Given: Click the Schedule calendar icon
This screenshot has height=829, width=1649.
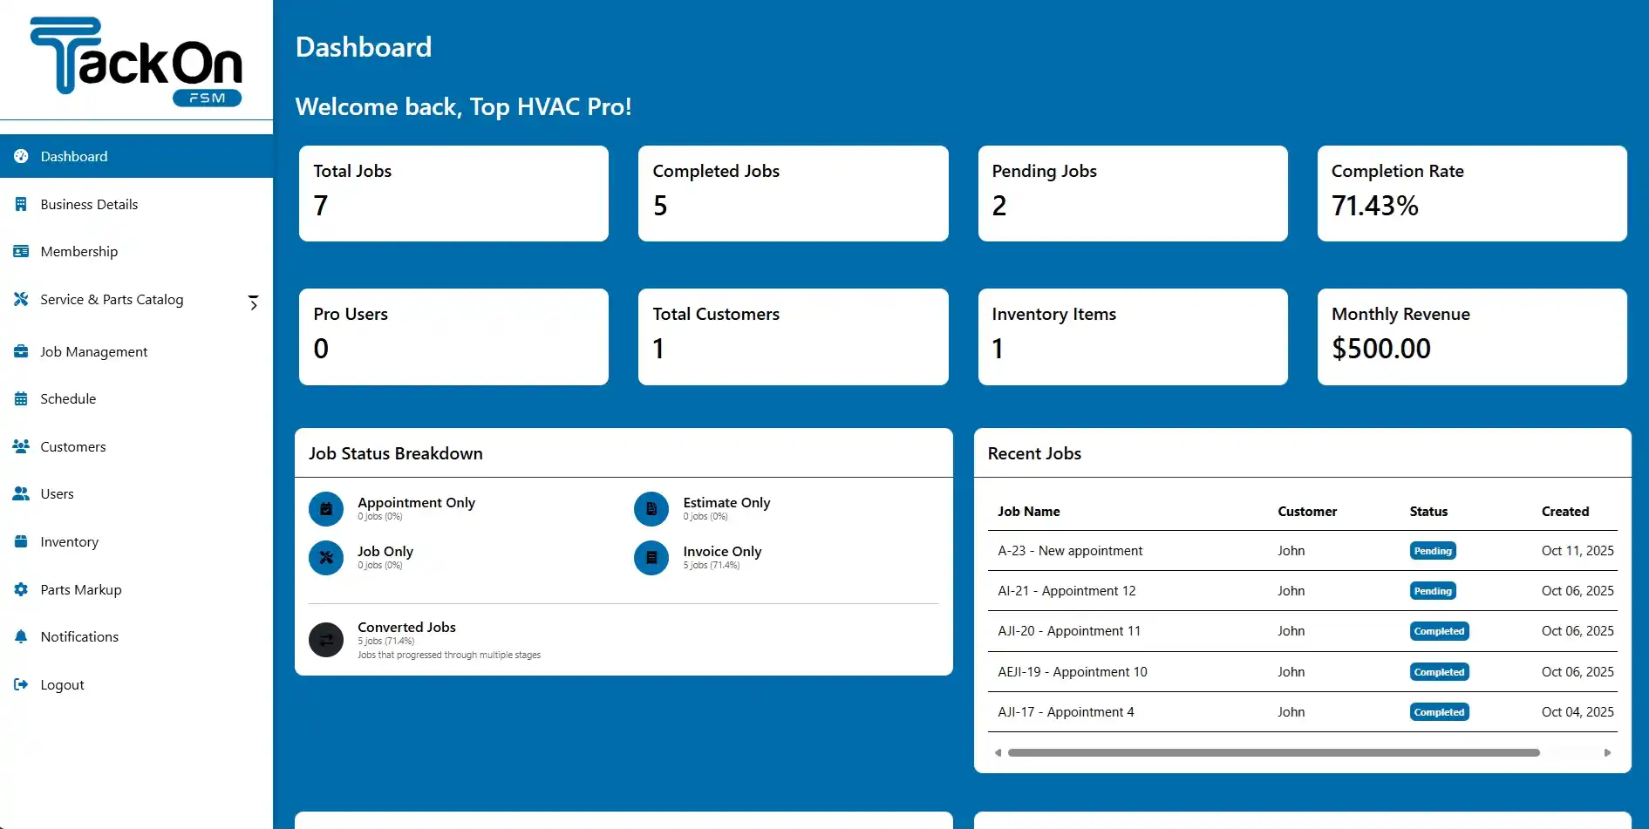Looking at the screenshot, I should [x=21, y=398].
